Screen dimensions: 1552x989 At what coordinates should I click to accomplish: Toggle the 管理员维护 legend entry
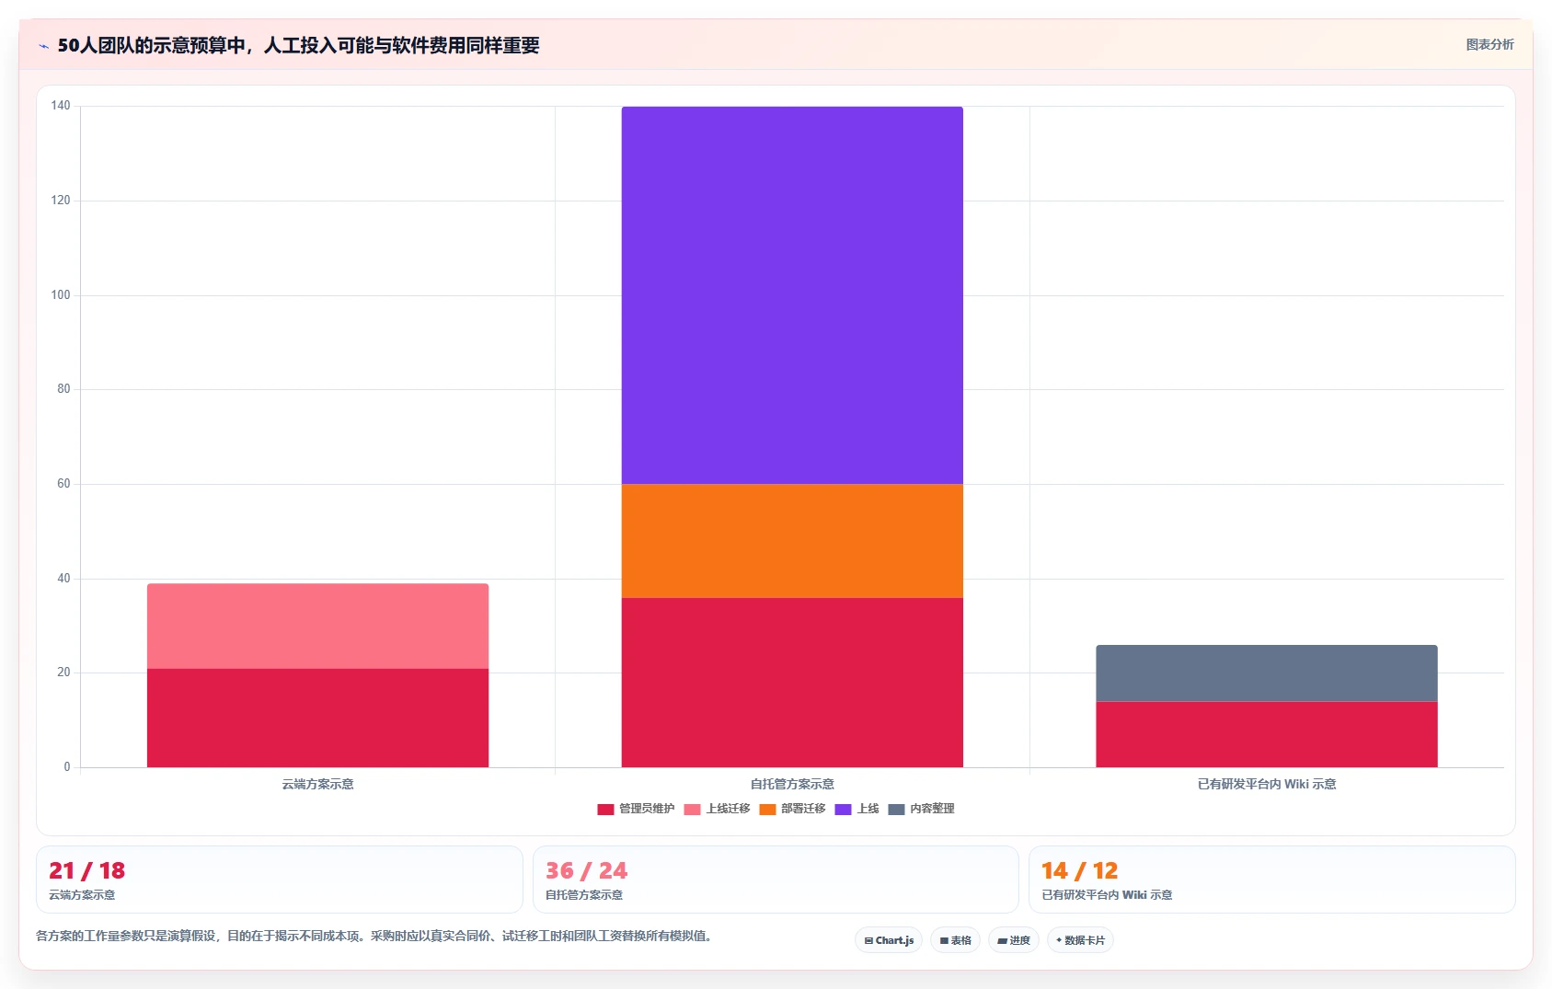[636, 809]
